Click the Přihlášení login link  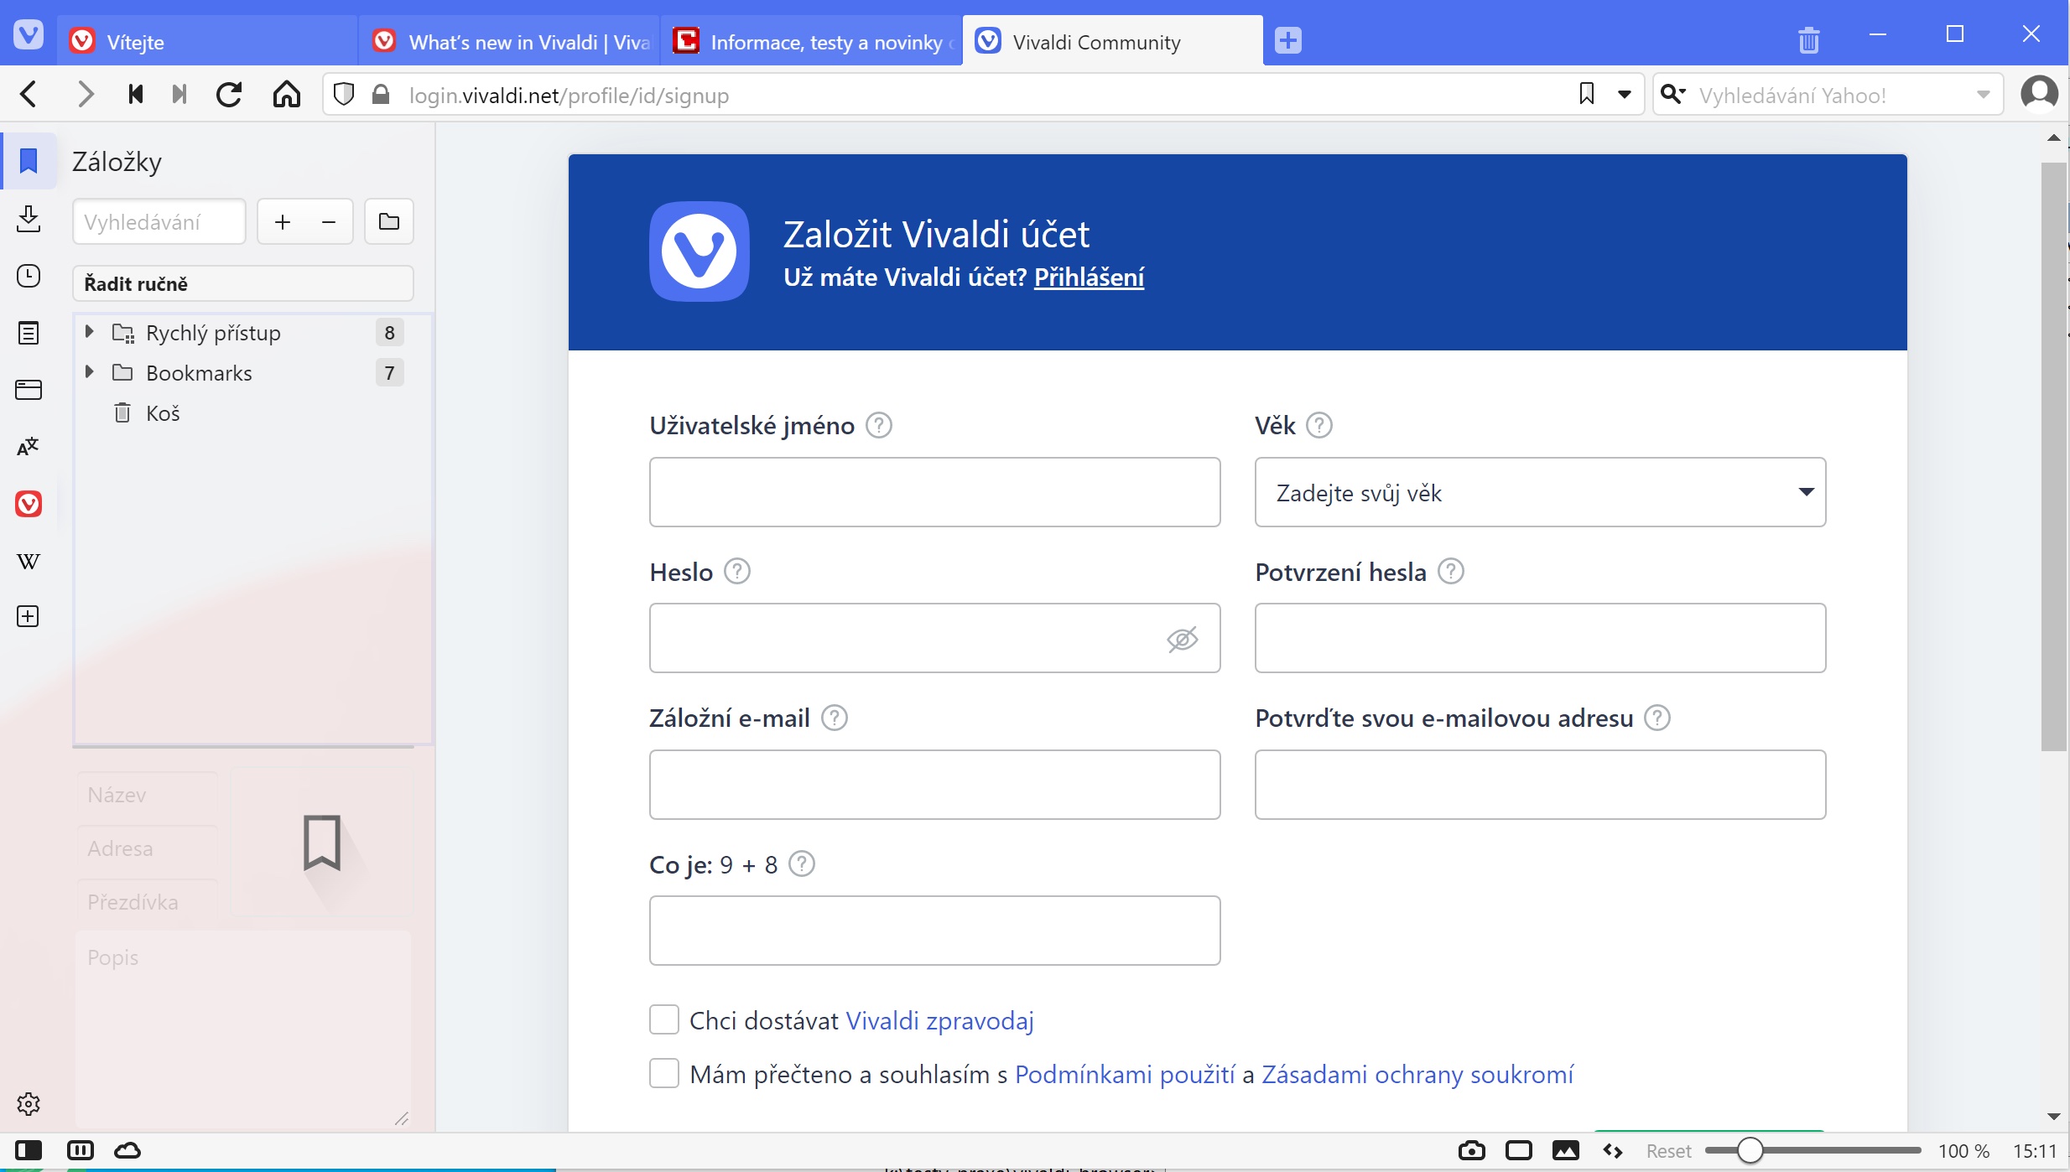pos(1089,277)
